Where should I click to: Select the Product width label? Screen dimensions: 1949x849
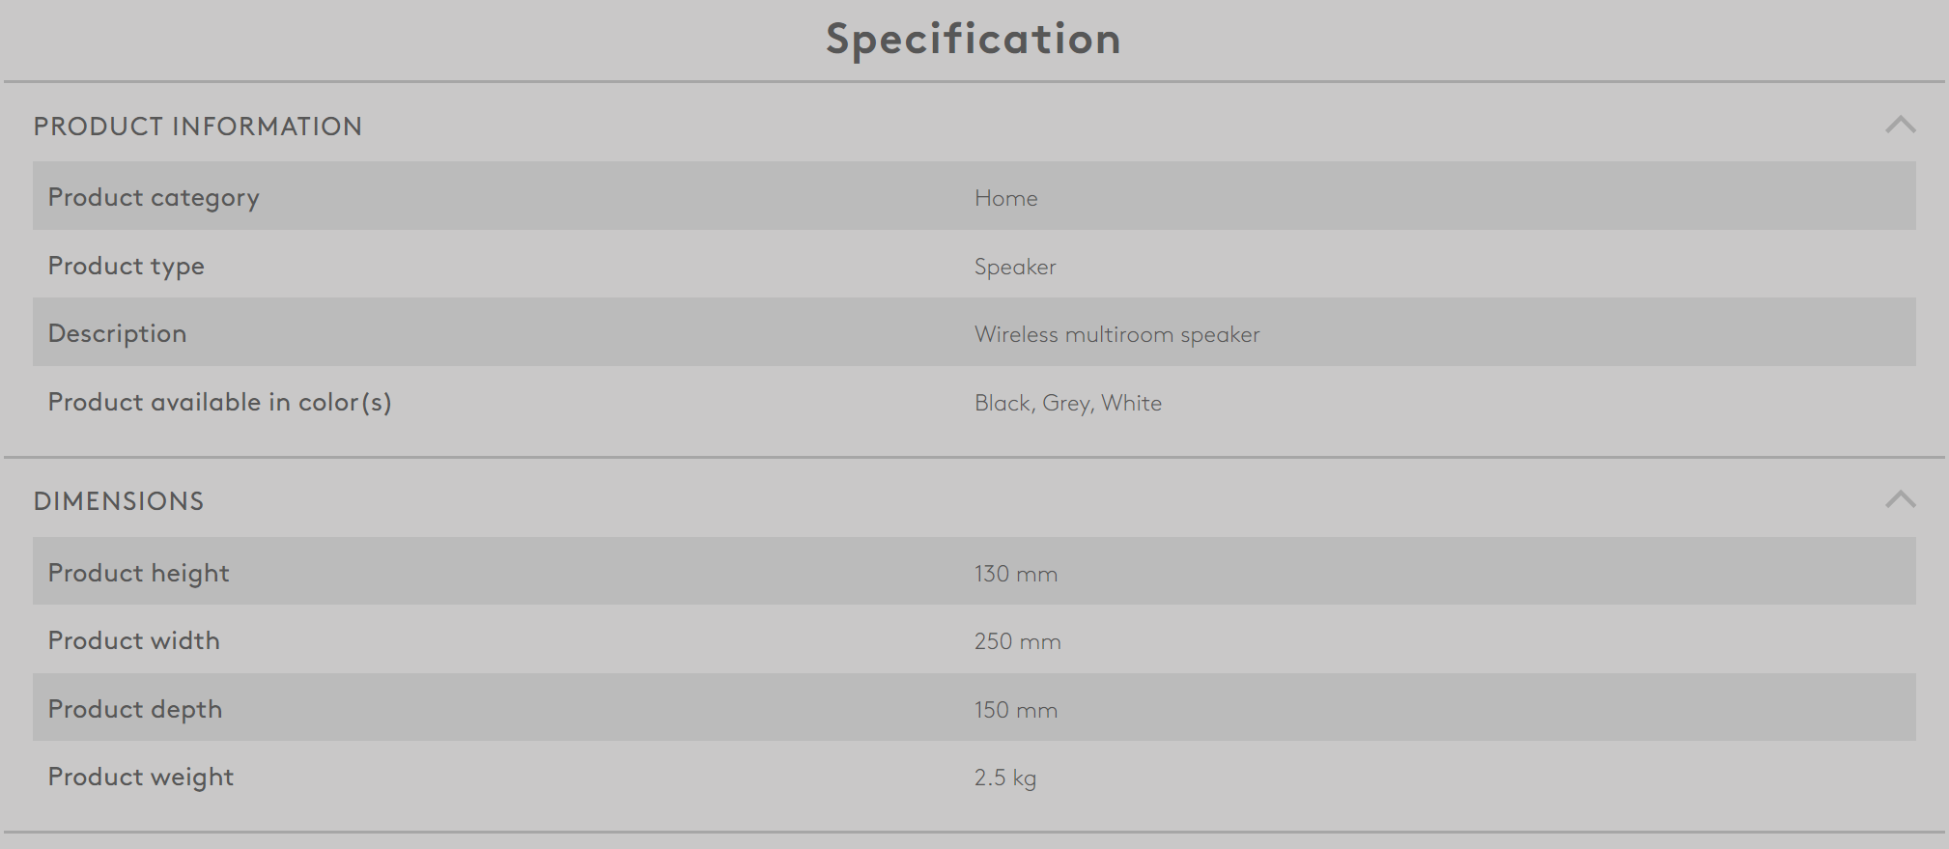click(x=133, y=641)
